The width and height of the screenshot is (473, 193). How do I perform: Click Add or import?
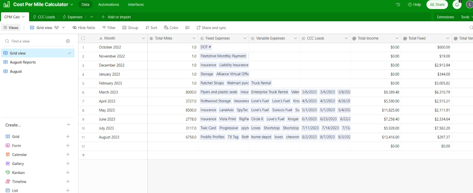(116, 17)
